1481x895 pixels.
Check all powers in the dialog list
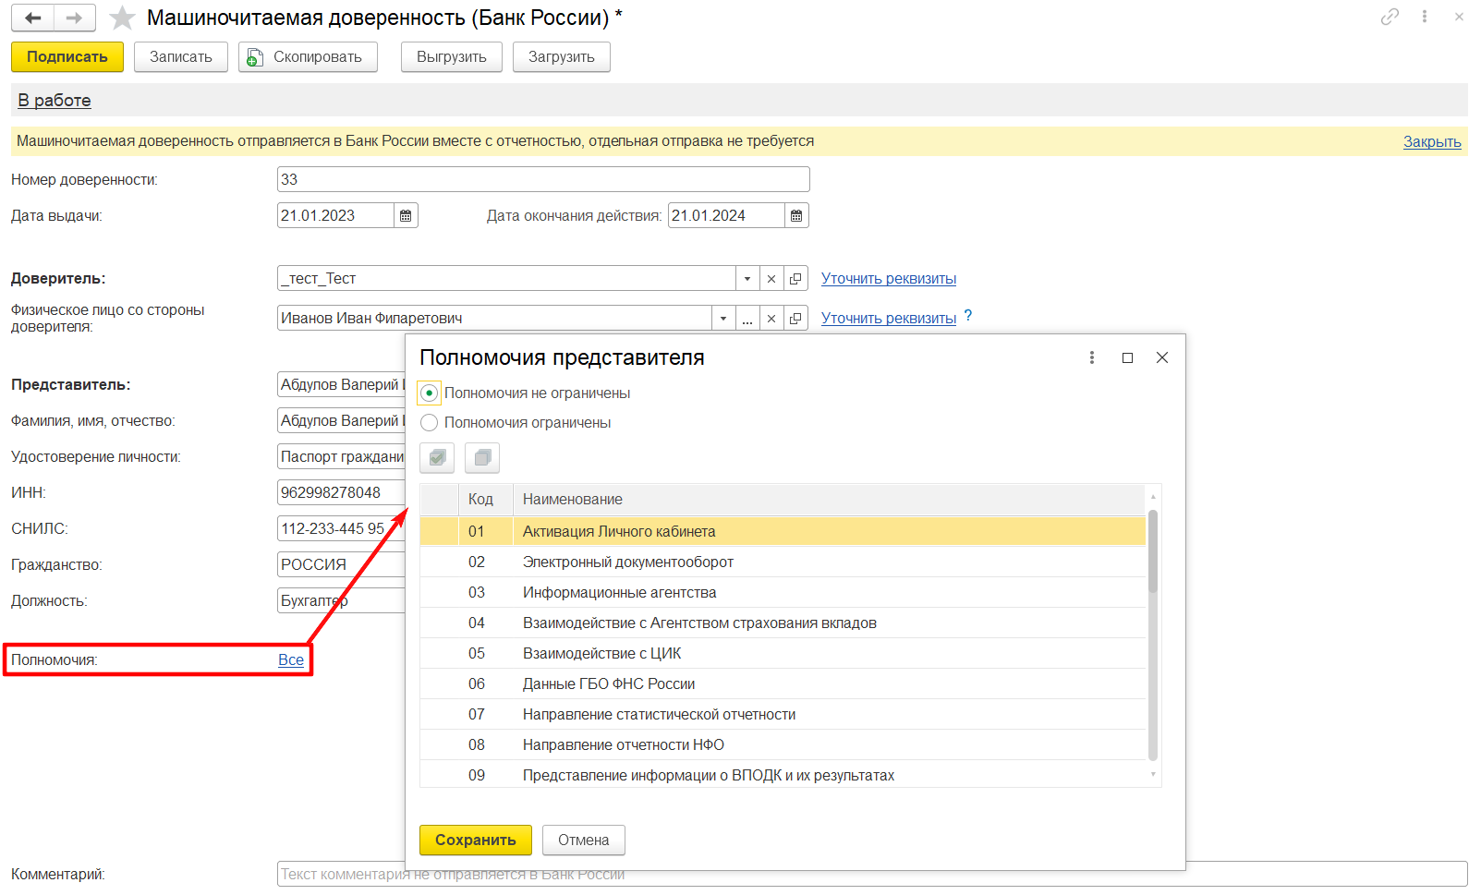437,458
